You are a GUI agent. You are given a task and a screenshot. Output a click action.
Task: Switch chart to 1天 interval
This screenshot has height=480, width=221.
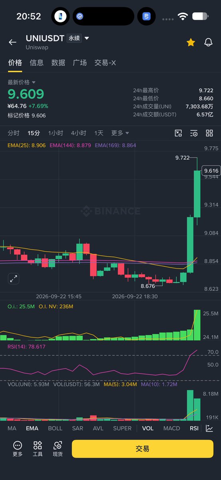99,133
